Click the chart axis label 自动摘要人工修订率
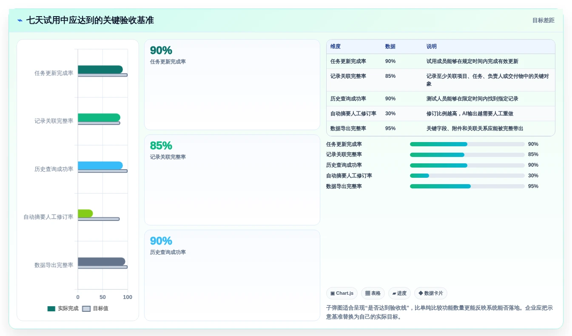Viewport: 572px width, 336px height. [48, 217]
